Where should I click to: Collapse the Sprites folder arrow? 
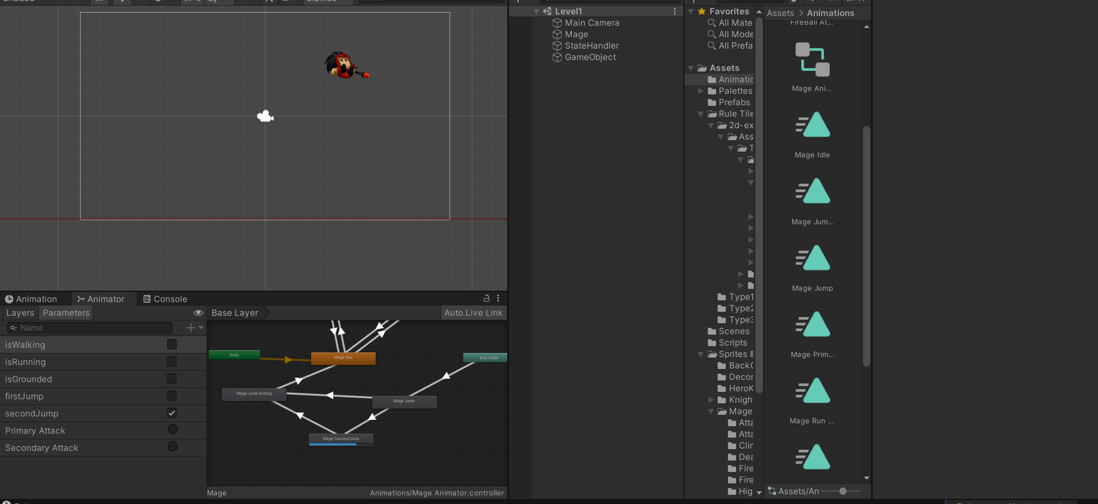[x=701, y=354]
